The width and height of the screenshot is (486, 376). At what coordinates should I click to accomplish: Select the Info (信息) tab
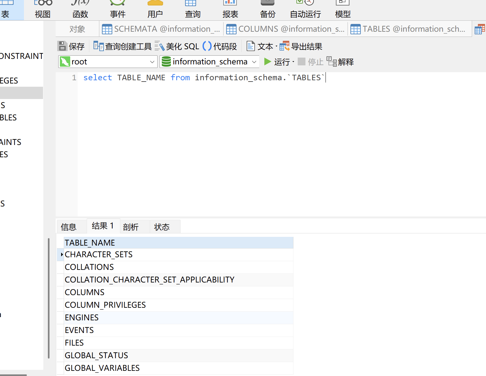(69, 227)
